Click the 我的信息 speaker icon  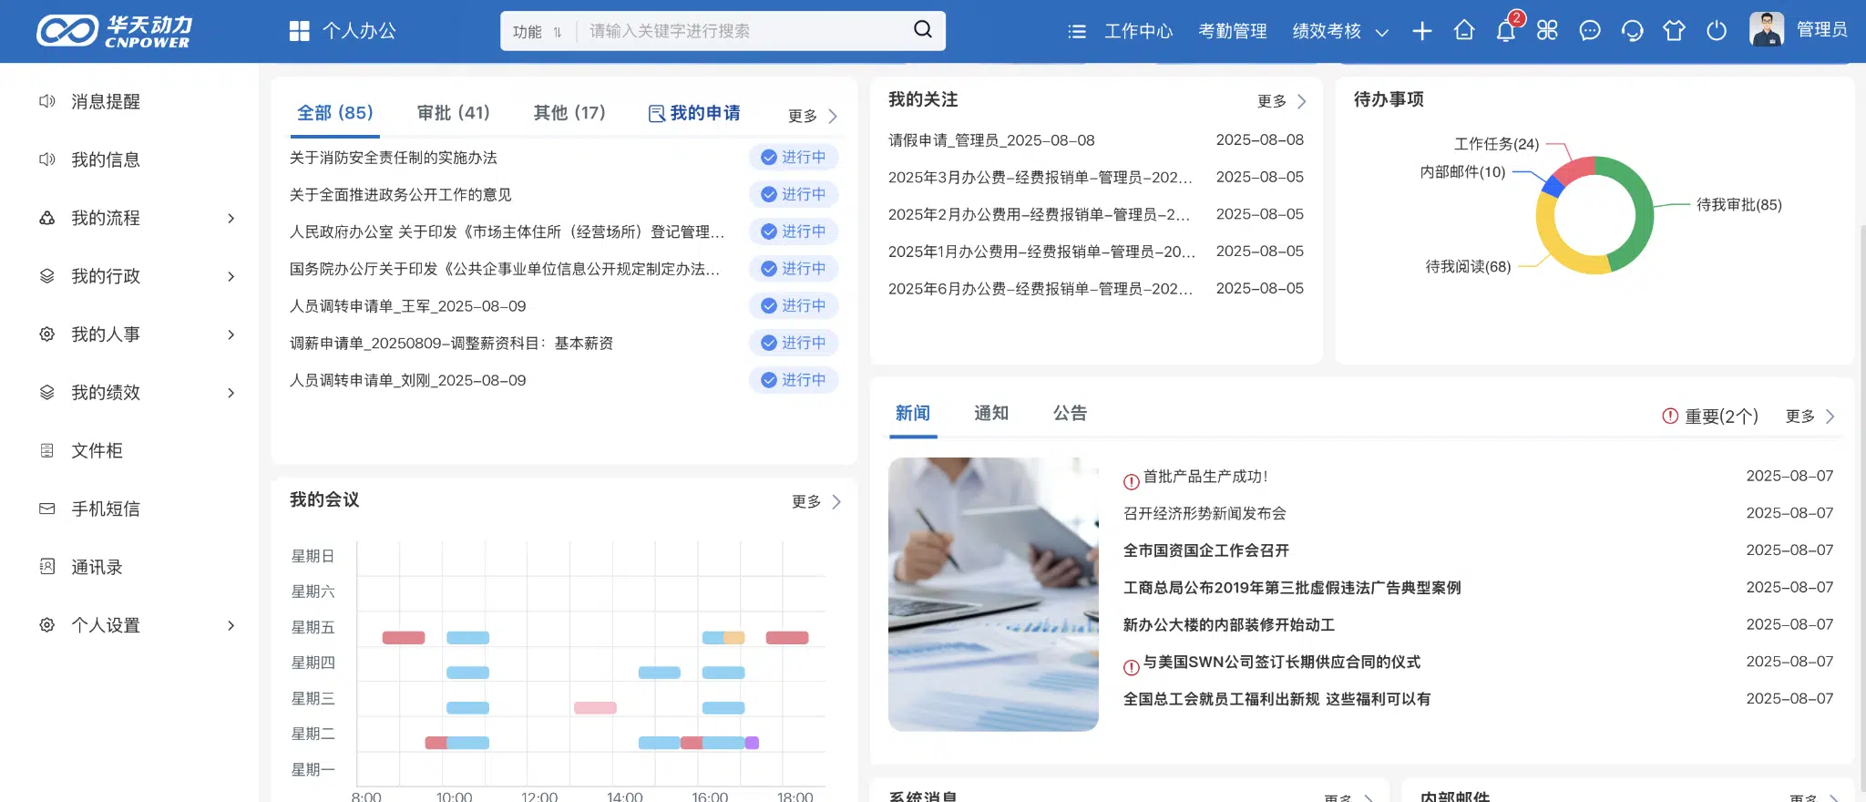47,159
